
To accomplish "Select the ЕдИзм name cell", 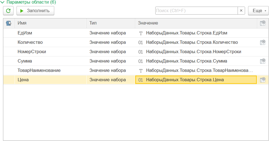I will point(51,33).
